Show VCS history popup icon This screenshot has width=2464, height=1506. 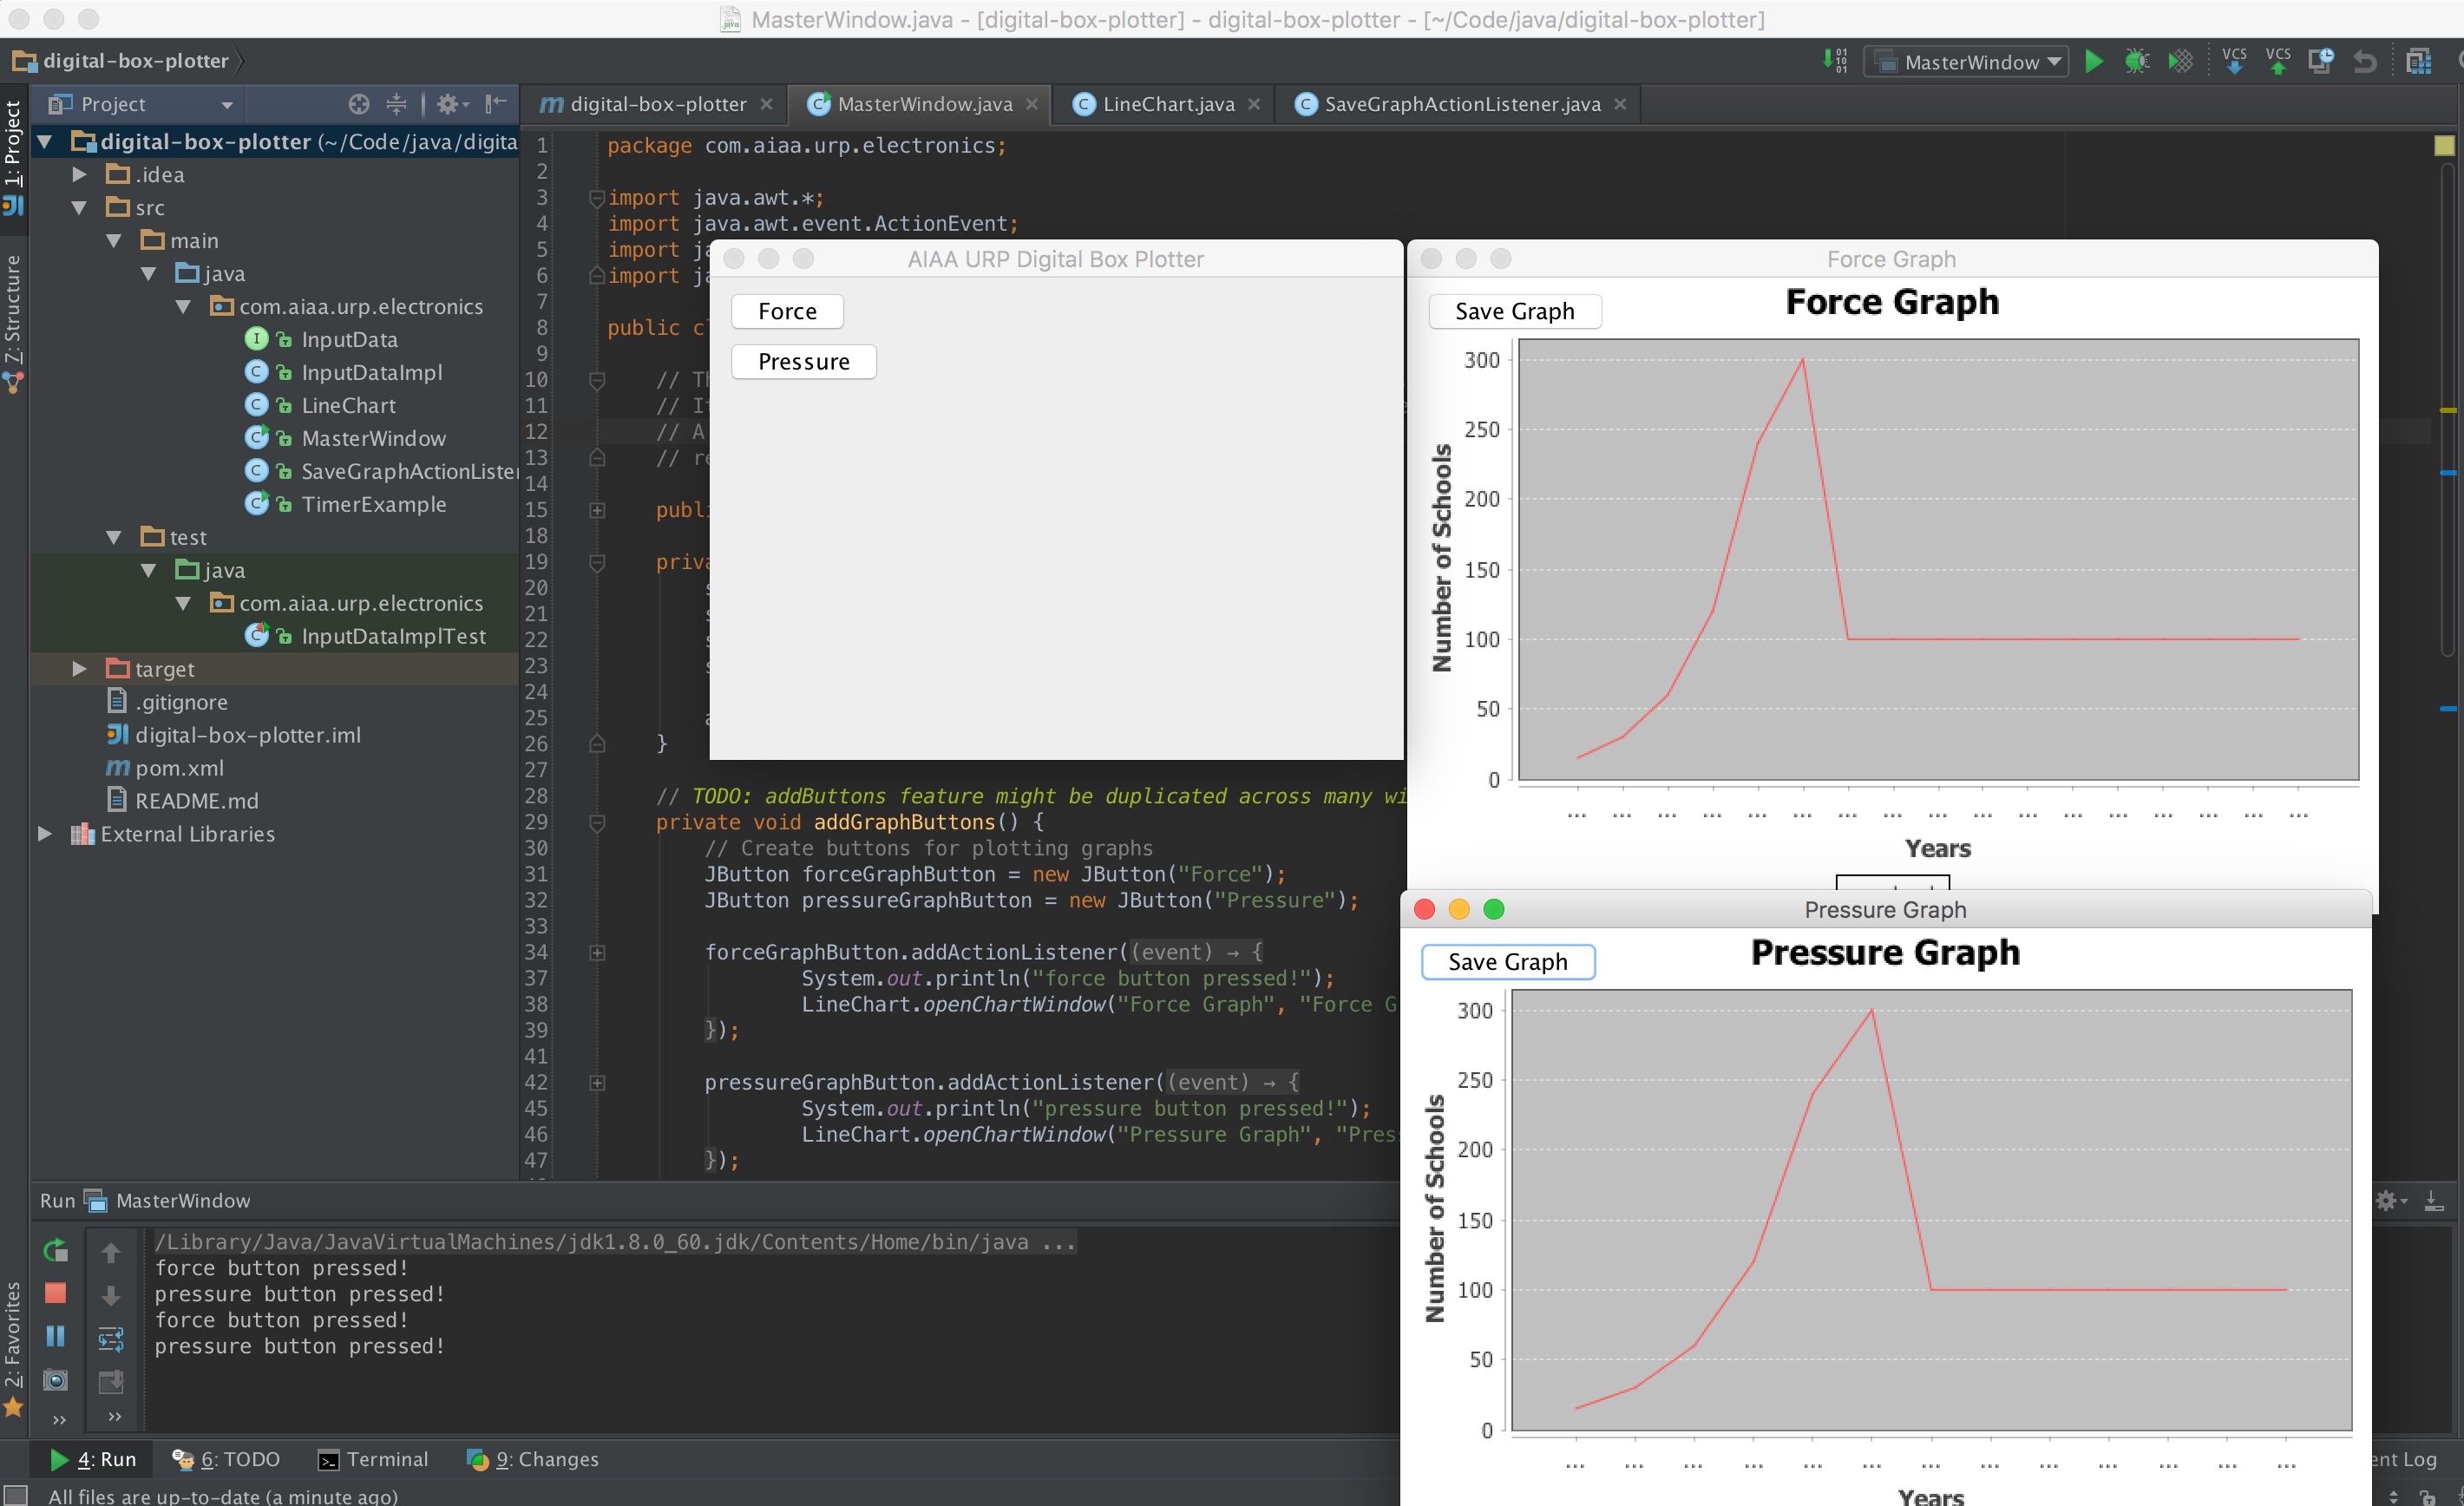point(2321,62)
